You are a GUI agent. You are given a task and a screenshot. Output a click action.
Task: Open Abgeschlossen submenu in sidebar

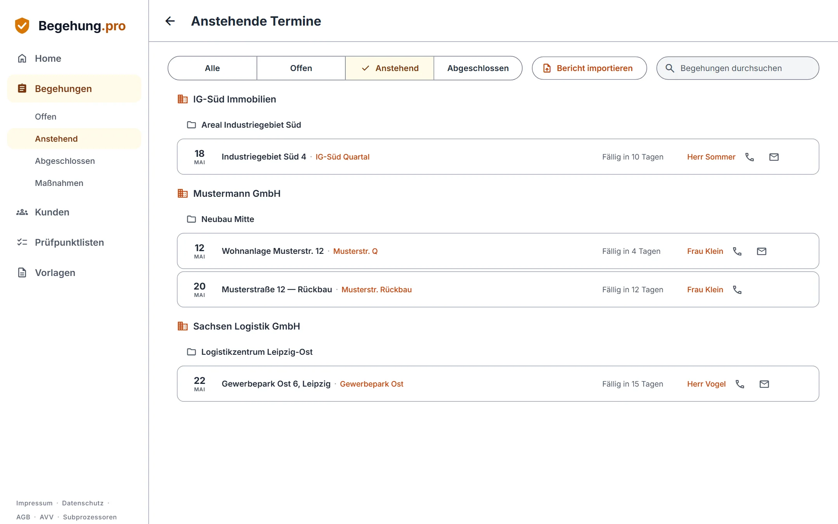click(x=74, y=161)
